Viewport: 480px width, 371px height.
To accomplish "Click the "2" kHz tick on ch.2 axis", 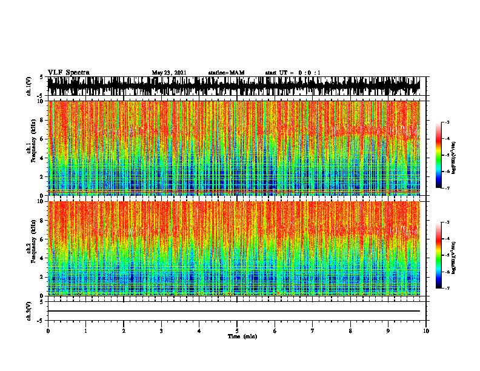I will (x=42, y=277).
